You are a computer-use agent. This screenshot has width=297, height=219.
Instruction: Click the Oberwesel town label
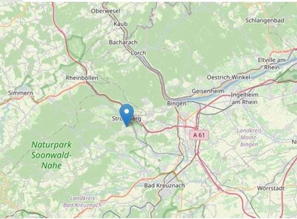pyautogui.click(x=106, y=11)
